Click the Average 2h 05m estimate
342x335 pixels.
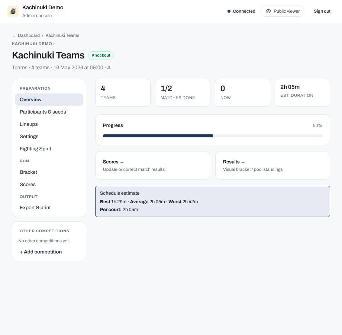point(148,202)
